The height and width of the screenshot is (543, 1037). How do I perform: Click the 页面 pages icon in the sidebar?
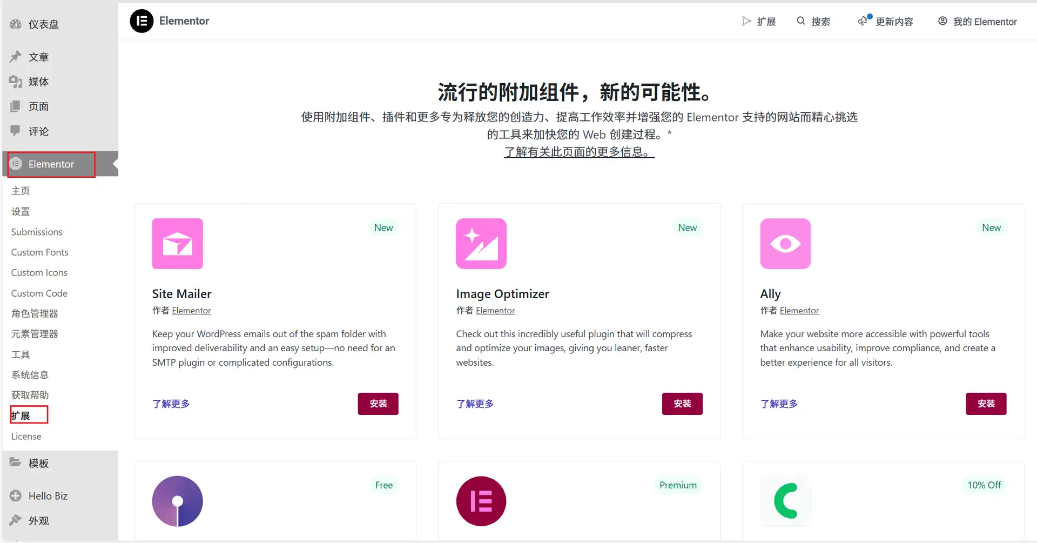pos(16,106)
